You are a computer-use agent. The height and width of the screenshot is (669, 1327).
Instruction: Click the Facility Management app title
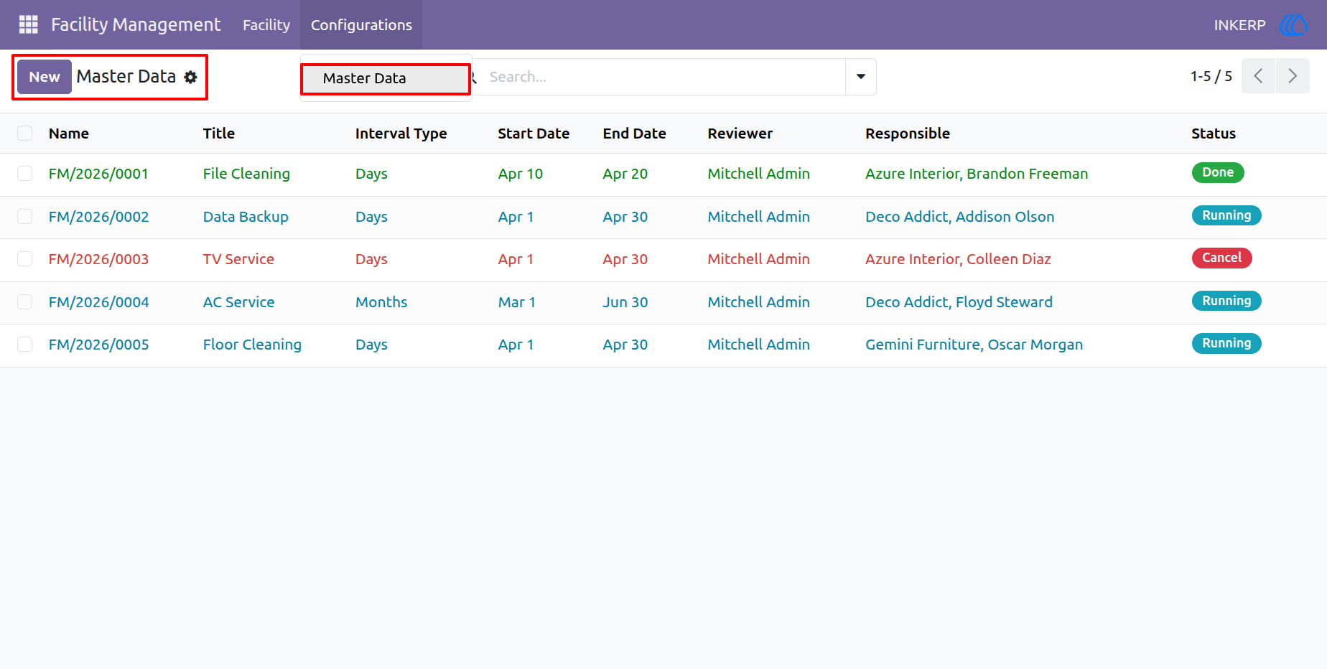point(136,24)
